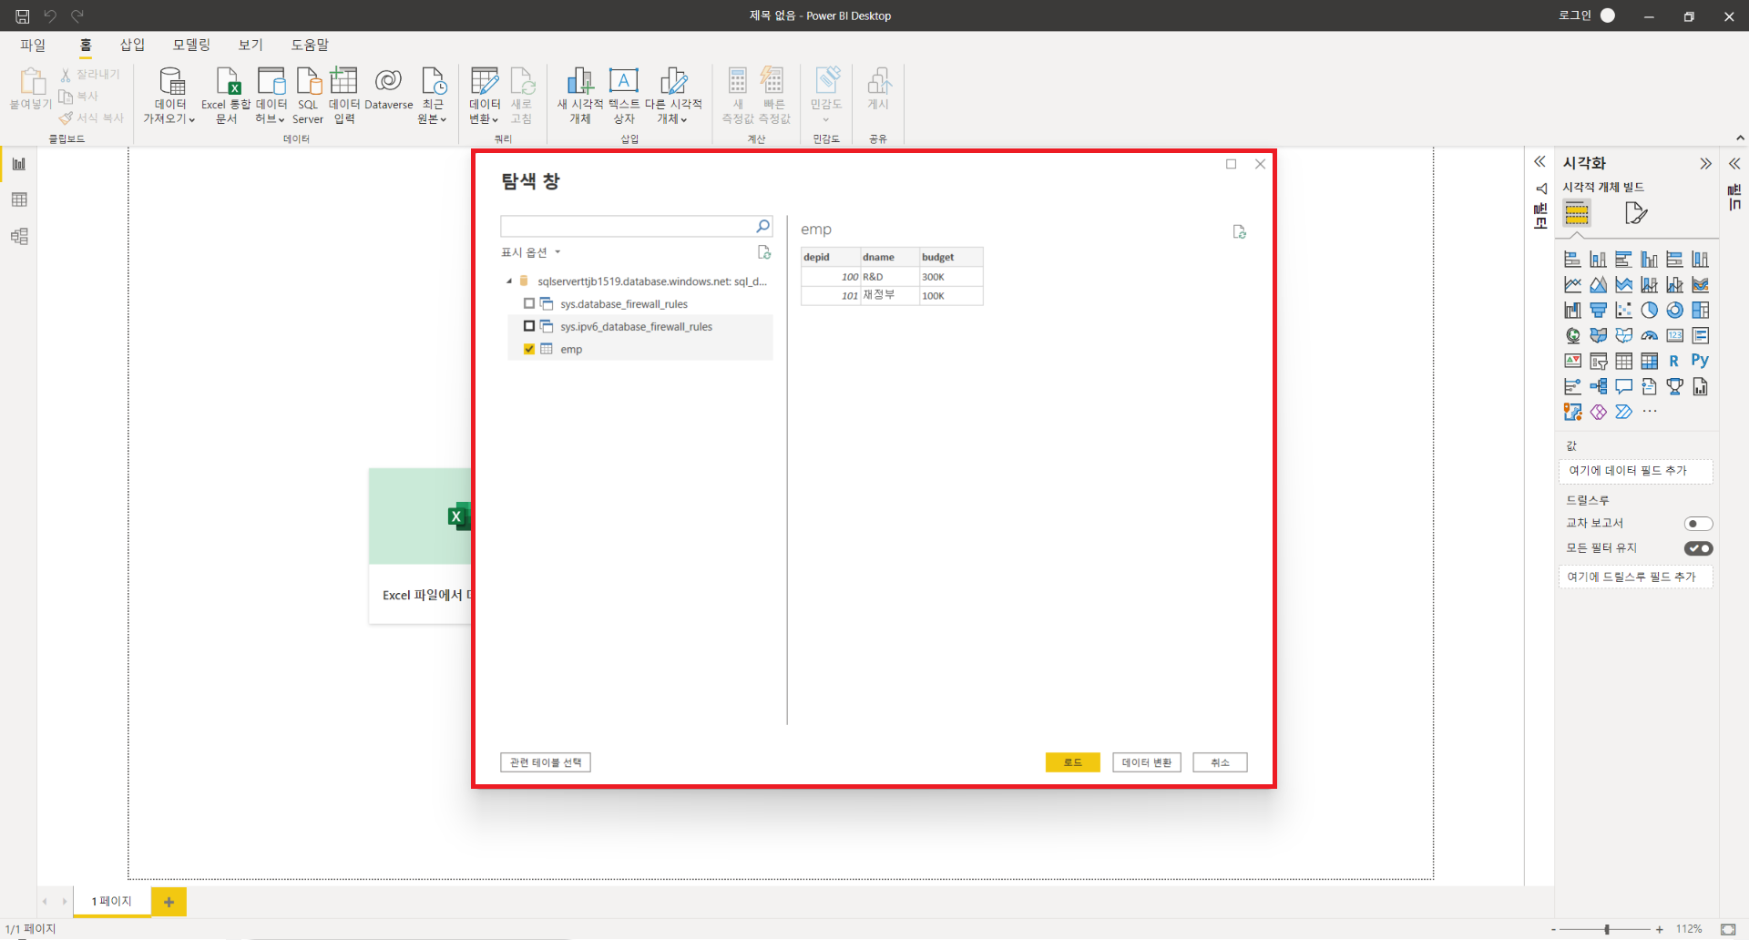The height and width of the screenshot is (940, 1749).
Task: Click the Navigator search input field
Action: [x=629, y=226]
